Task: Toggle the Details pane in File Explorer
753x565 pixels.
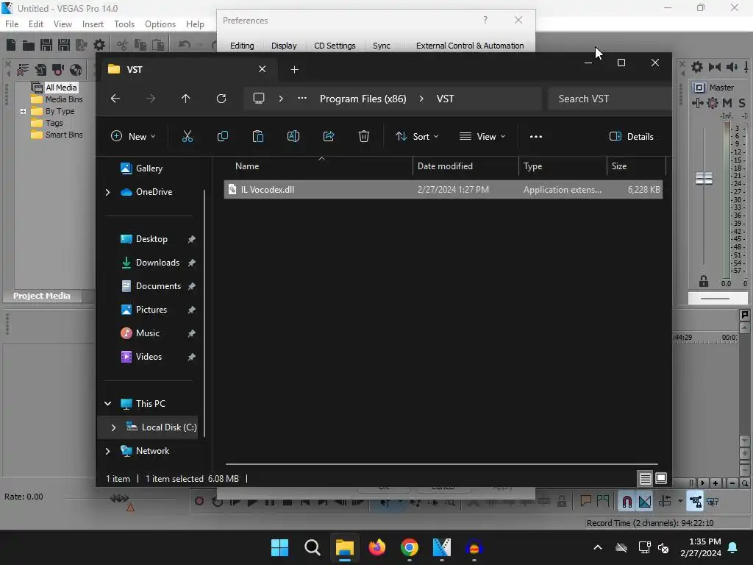Action: [632, 136]
